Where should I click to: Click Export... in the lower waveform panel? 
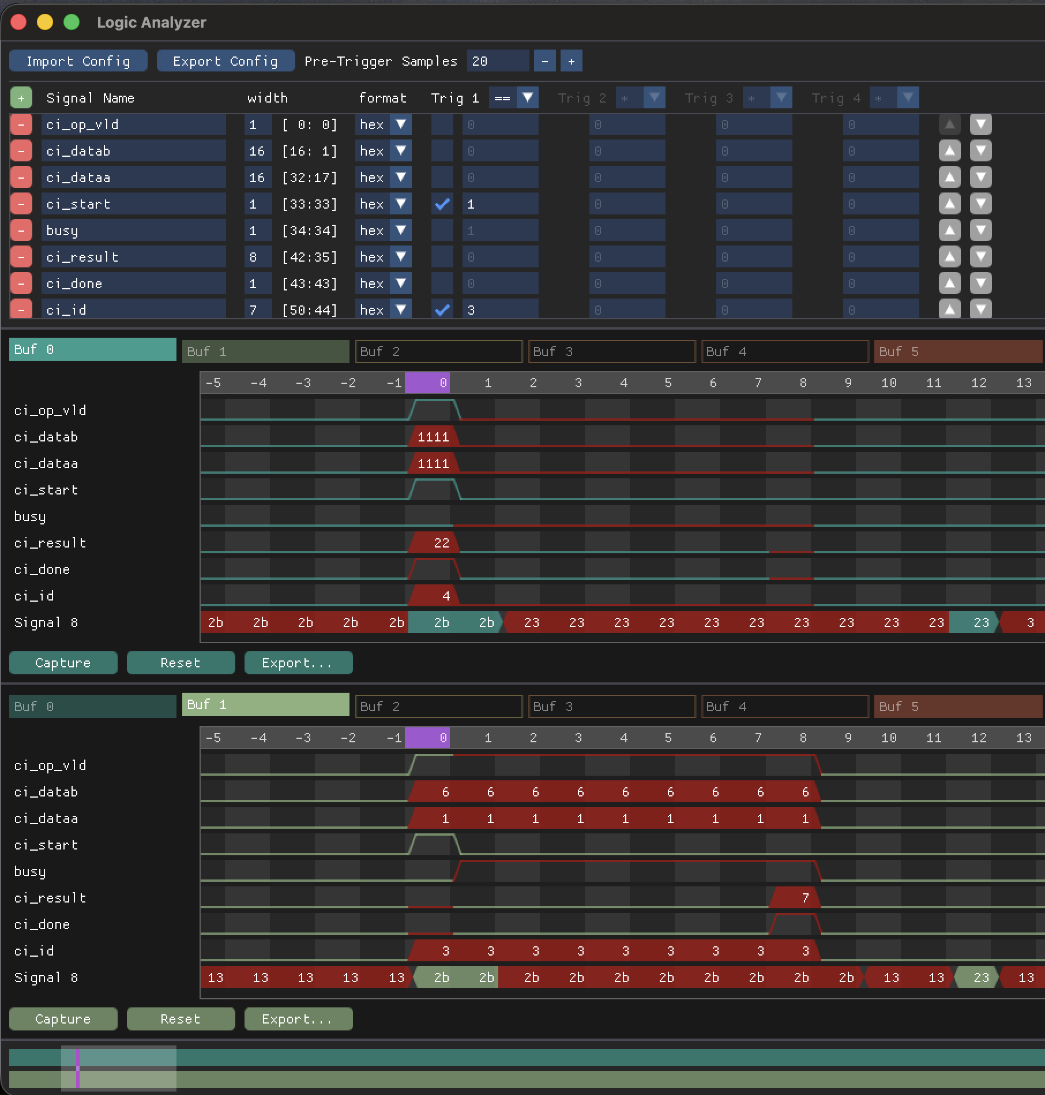tap(298, 1019)
